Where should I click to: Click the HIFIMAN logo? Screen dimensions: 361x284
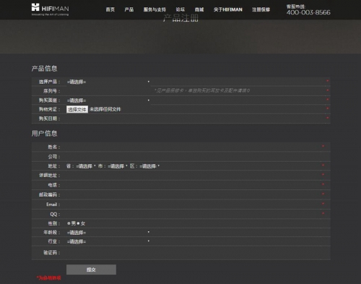(50, 9)
